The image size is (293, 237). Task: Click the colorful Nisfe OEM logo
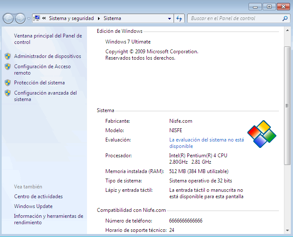tap(262, 134)
